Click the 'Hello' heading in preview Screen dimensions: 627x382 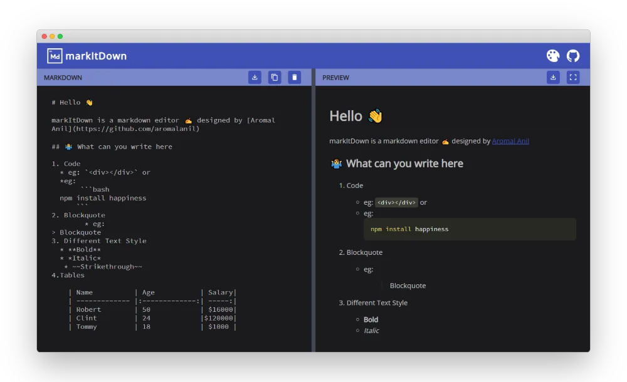tap(356, 116)
